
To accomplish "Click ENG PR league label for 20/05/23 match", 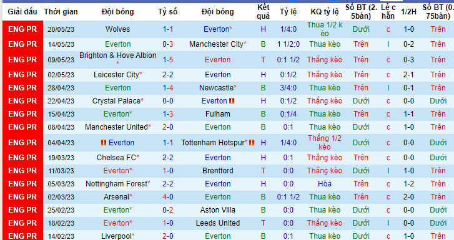I will pos(22,29).
